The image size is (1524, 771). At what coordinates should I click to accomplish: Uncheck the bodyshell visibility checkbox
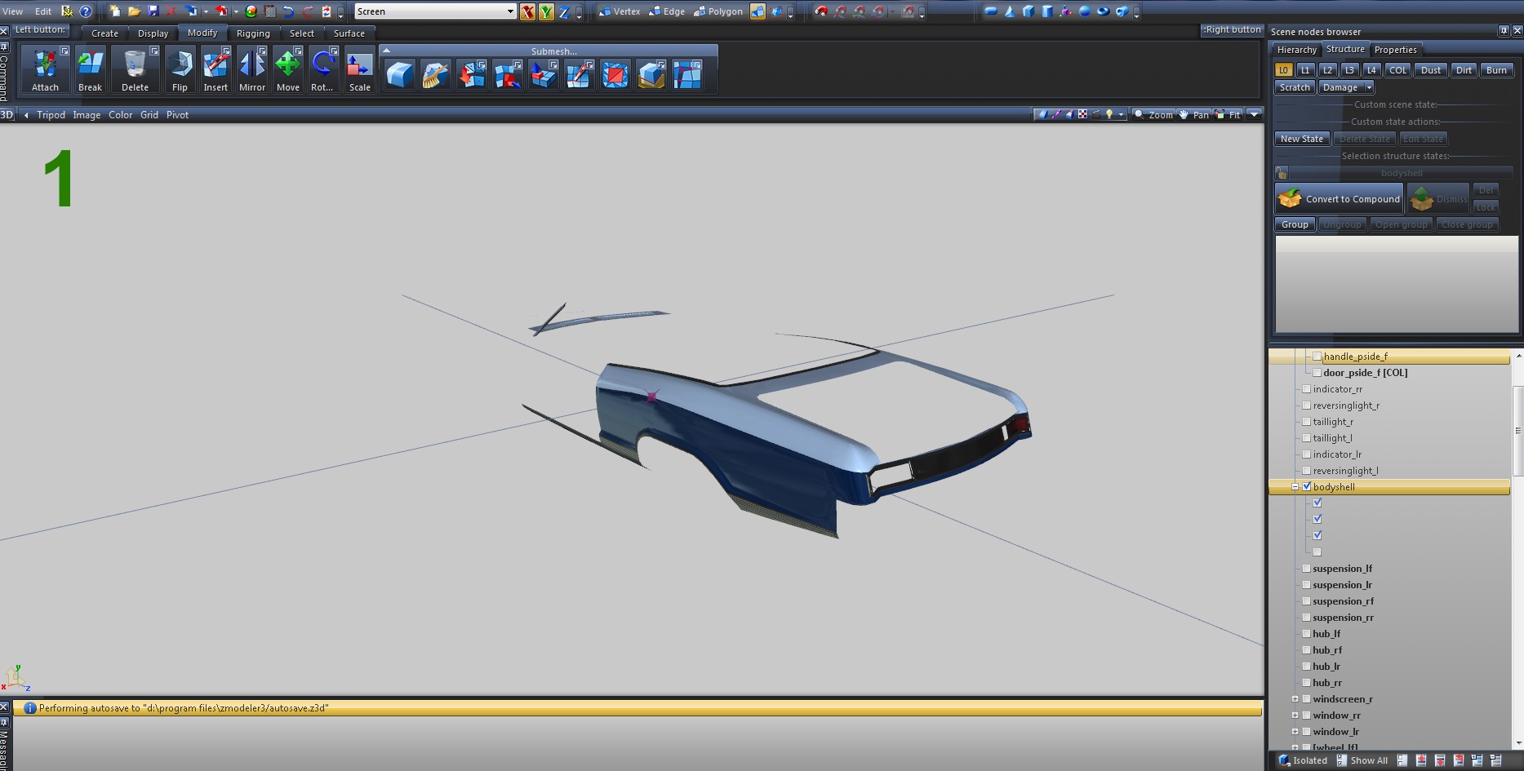(x=1307, y=487)
